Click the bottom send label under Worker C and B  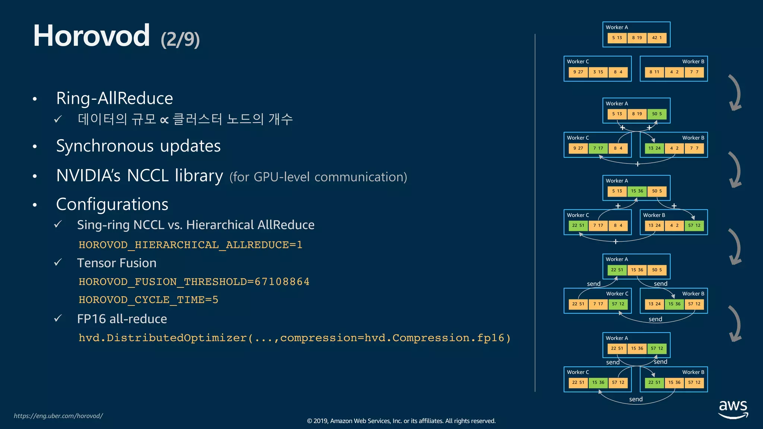(636, 399)
